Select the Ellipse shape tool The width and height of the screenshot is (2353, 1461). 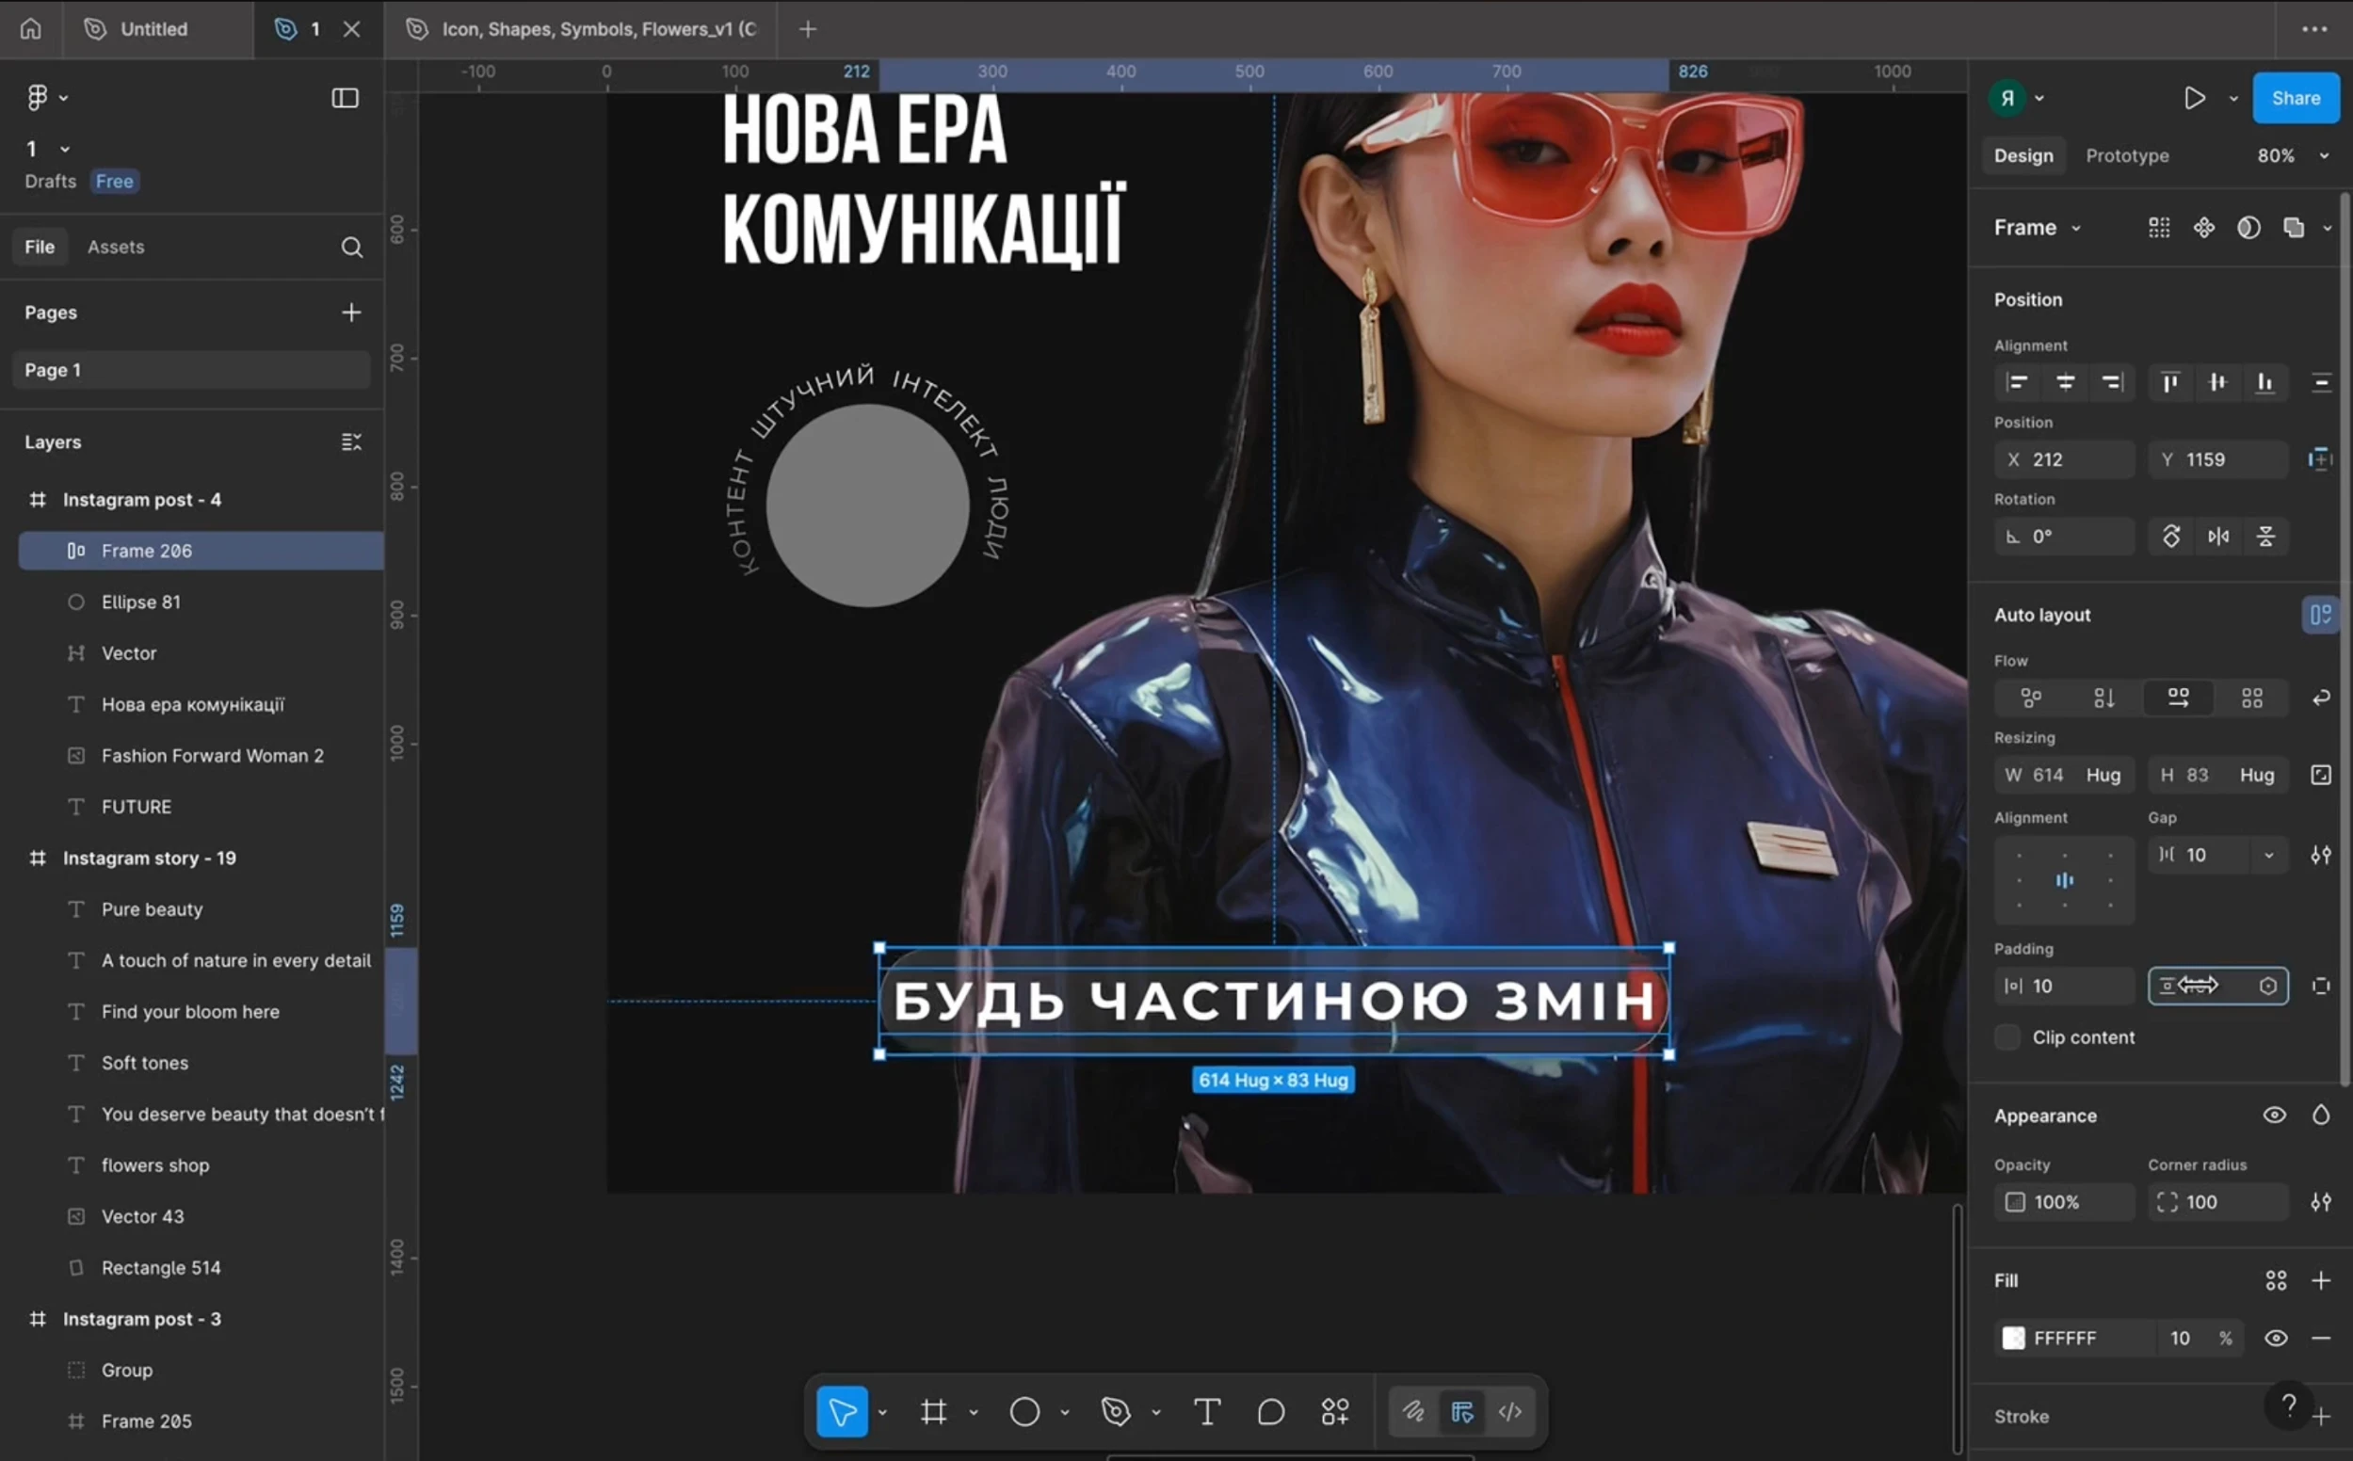tap(1024, 1412)
